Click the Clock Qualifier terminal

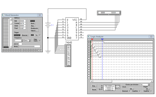pyautogui.click(x=140, y=91)
